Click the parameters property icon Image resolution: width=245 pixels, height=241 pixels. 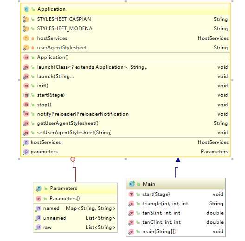[x=26, y=152]
